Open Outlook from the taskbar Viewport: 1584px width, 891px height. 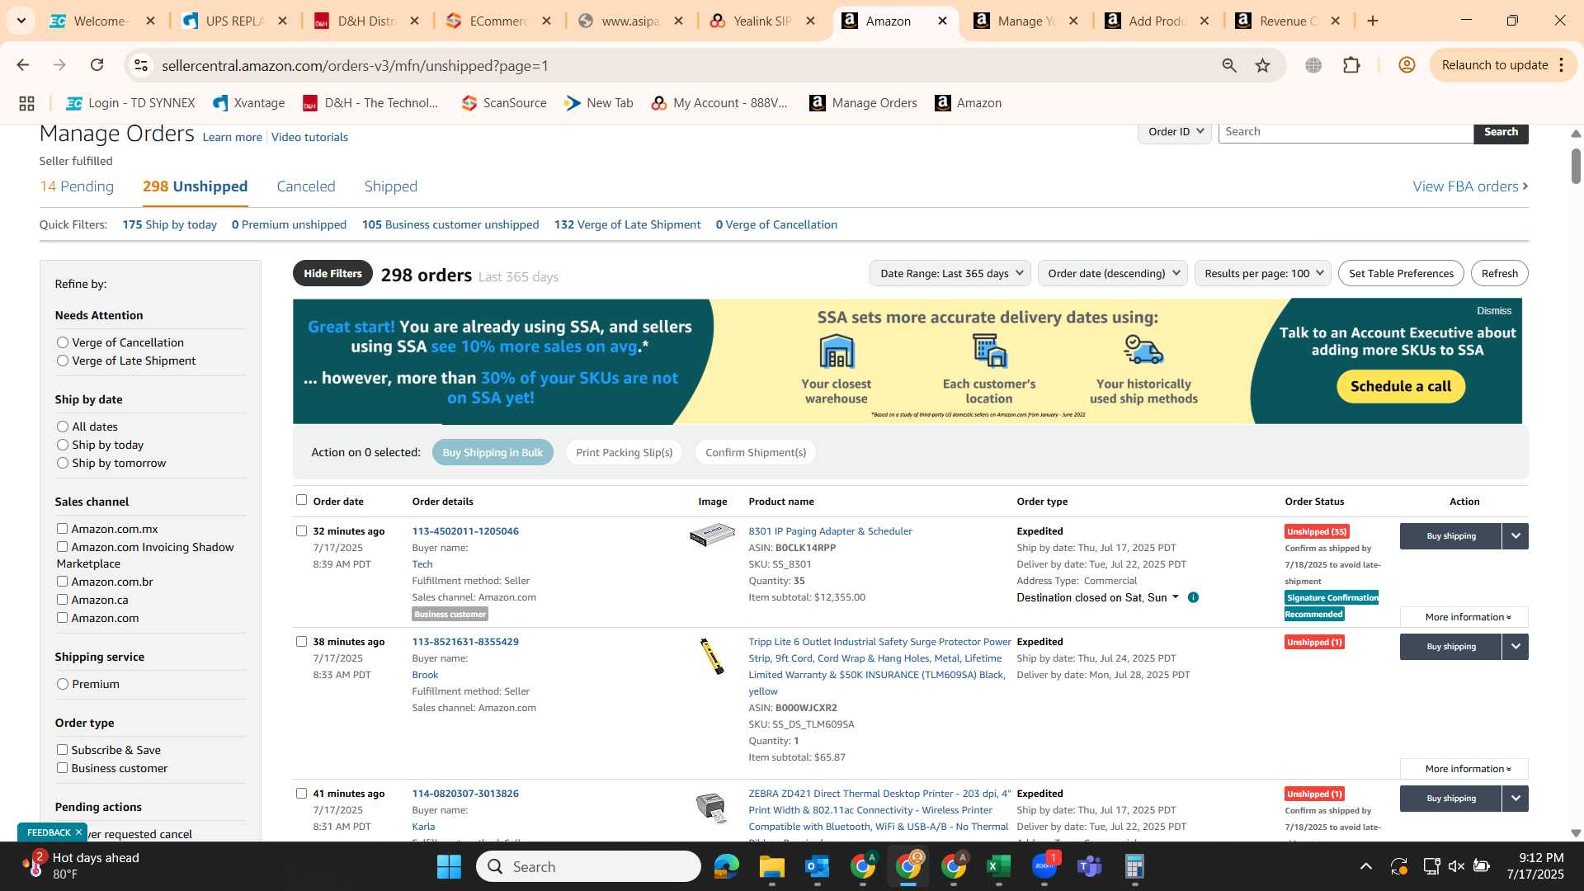(817, 866)
